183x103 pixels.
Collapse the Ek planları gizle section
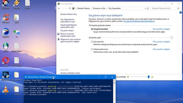[x=172, y=37]
